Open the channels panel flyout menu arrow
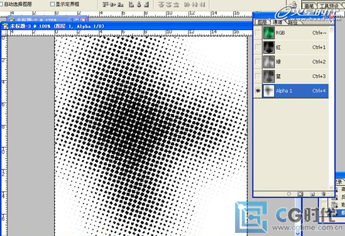 (331, 22)
